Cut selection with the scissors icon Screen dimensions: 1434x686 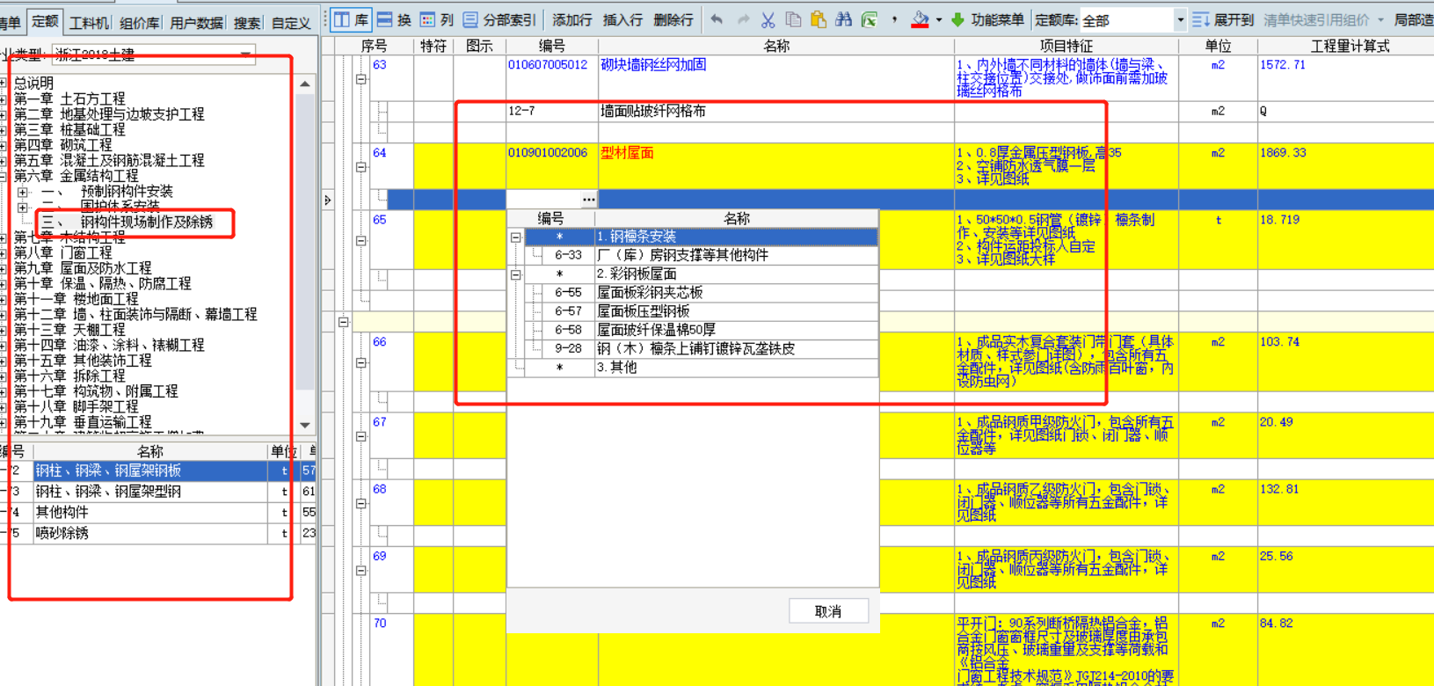(x=768, y=19)
